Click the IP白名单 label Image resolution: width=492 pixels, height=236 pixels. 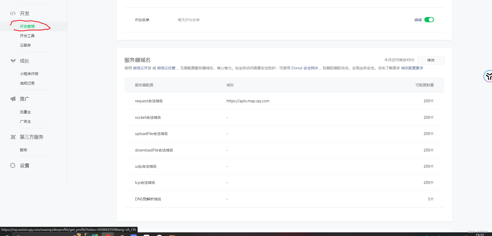tap(142, 20)
